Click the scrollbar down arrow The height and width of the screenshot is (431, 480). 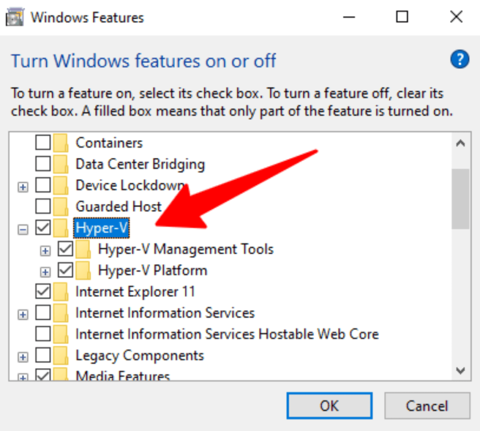pos(460,369)
